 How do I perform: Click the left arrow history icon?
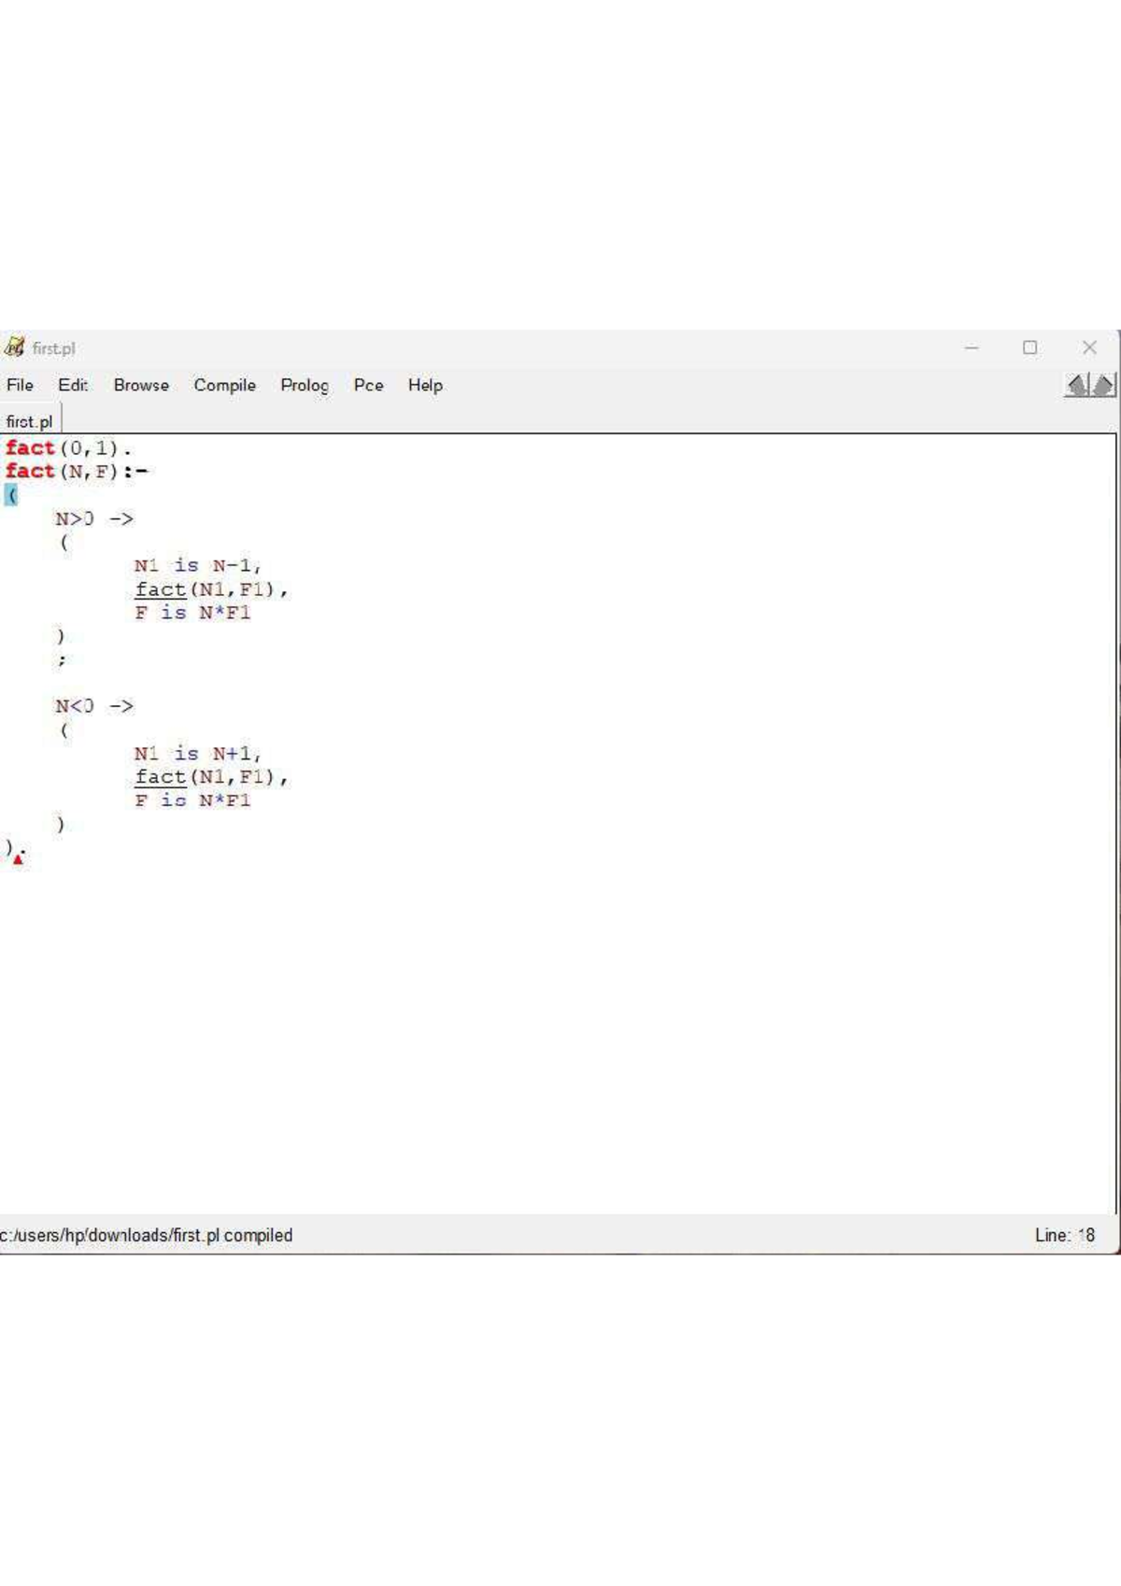(1077, 385)
